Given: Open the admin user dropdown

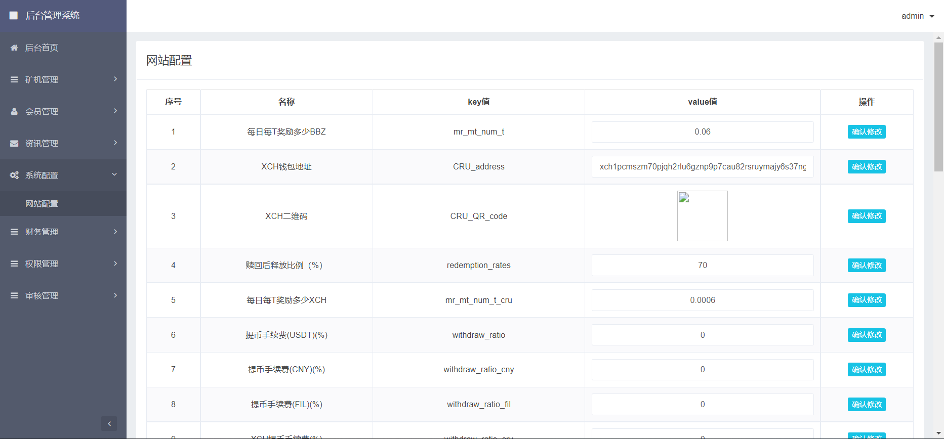Looking at the screenshot, I should 918,16.
